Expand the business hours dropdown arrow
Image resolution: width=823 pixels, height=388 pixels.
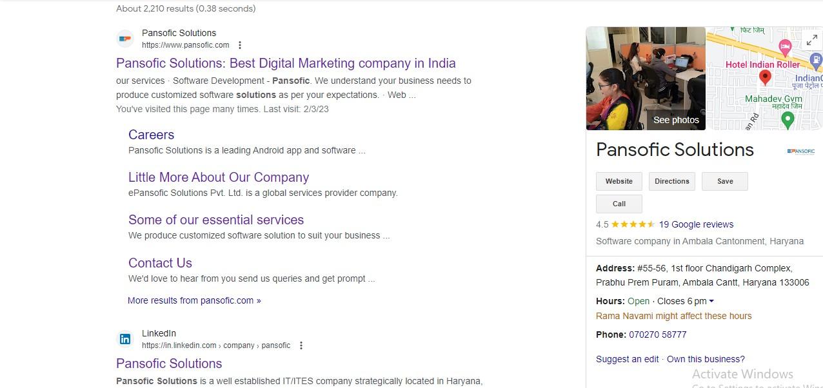click(711, 301)
